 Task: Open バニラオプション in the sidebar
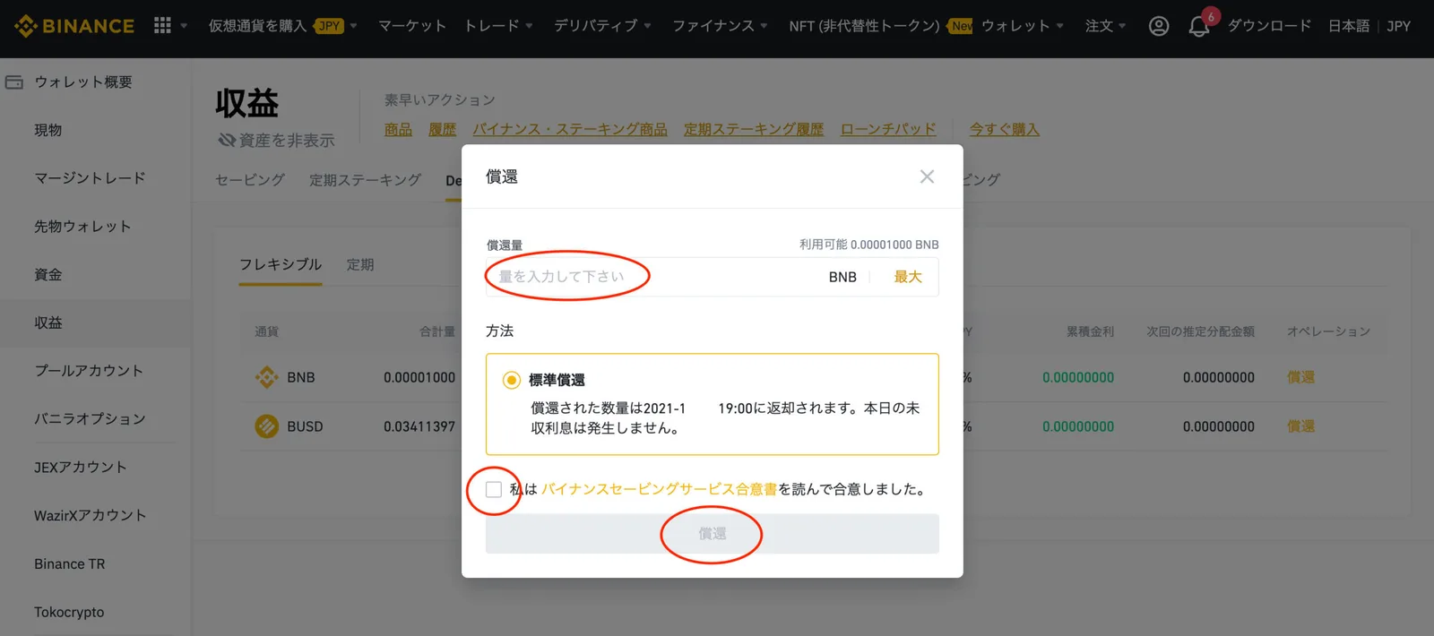[x=90, y=419]
